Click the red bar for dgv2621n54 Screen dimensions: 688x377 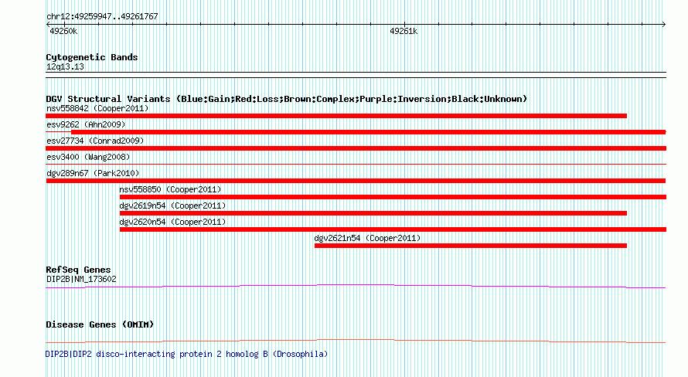[x=470, y=246]
